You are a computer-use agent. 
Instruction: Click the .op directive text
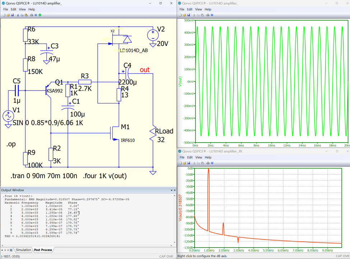point(11,144)
